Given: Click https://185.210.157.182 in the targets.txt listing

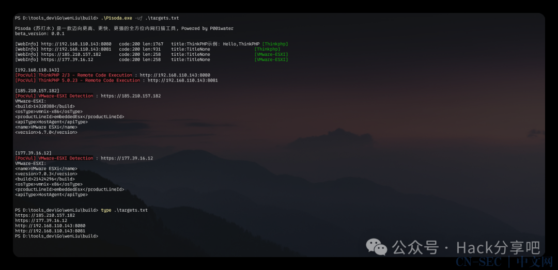Looking at the screenshot, I should [x=45, y=216].
